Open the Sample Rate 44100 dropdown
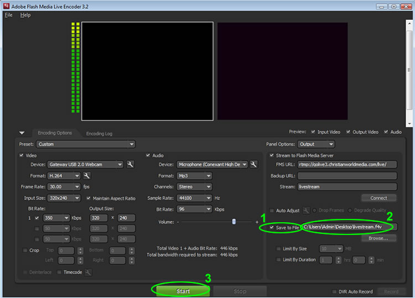Image resolution: width=415 pixels, height=298 pixels. (x=194, y=198)
